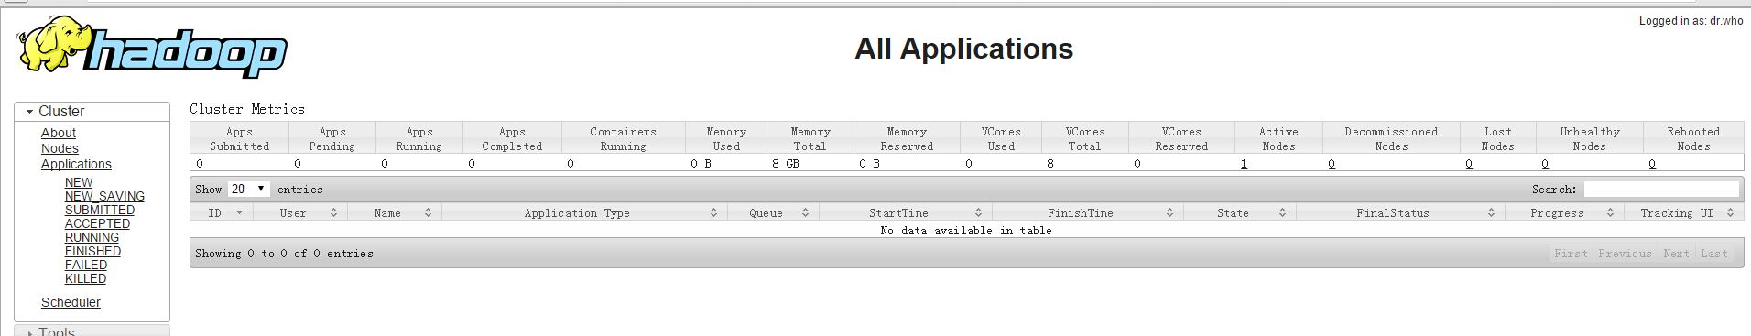Screen dimensions: 1751x336
Task: Click the Apps Submitted column header
Action: (239, 139)
